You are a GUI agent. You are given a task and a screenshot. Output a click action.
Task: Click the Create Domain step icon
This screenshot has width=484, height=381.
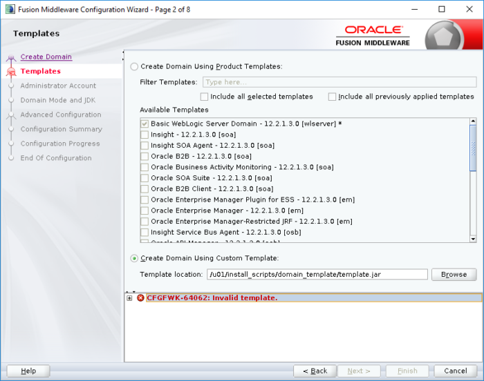pyautogui.click(x=11, y=58)
